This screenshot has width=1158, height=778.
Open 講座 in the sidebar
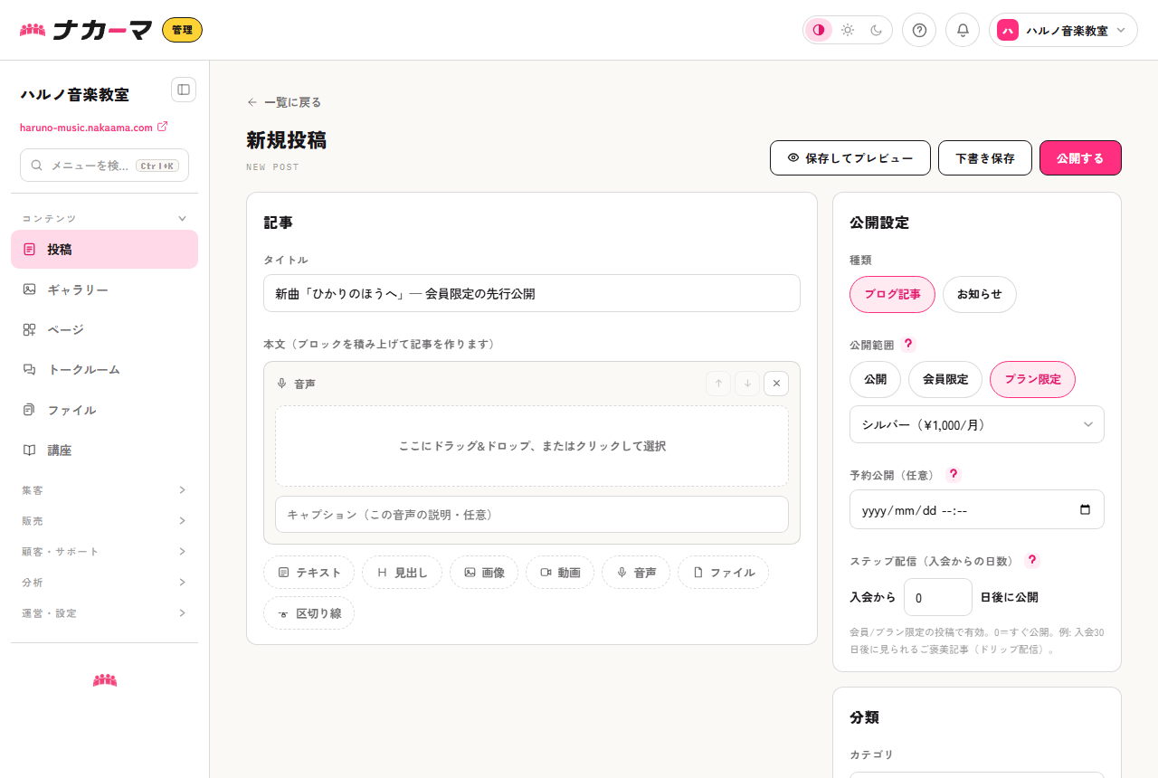[104, 450]
